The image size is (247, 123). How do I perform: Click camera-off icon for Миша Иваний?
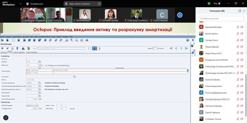[x=242, y=47]
